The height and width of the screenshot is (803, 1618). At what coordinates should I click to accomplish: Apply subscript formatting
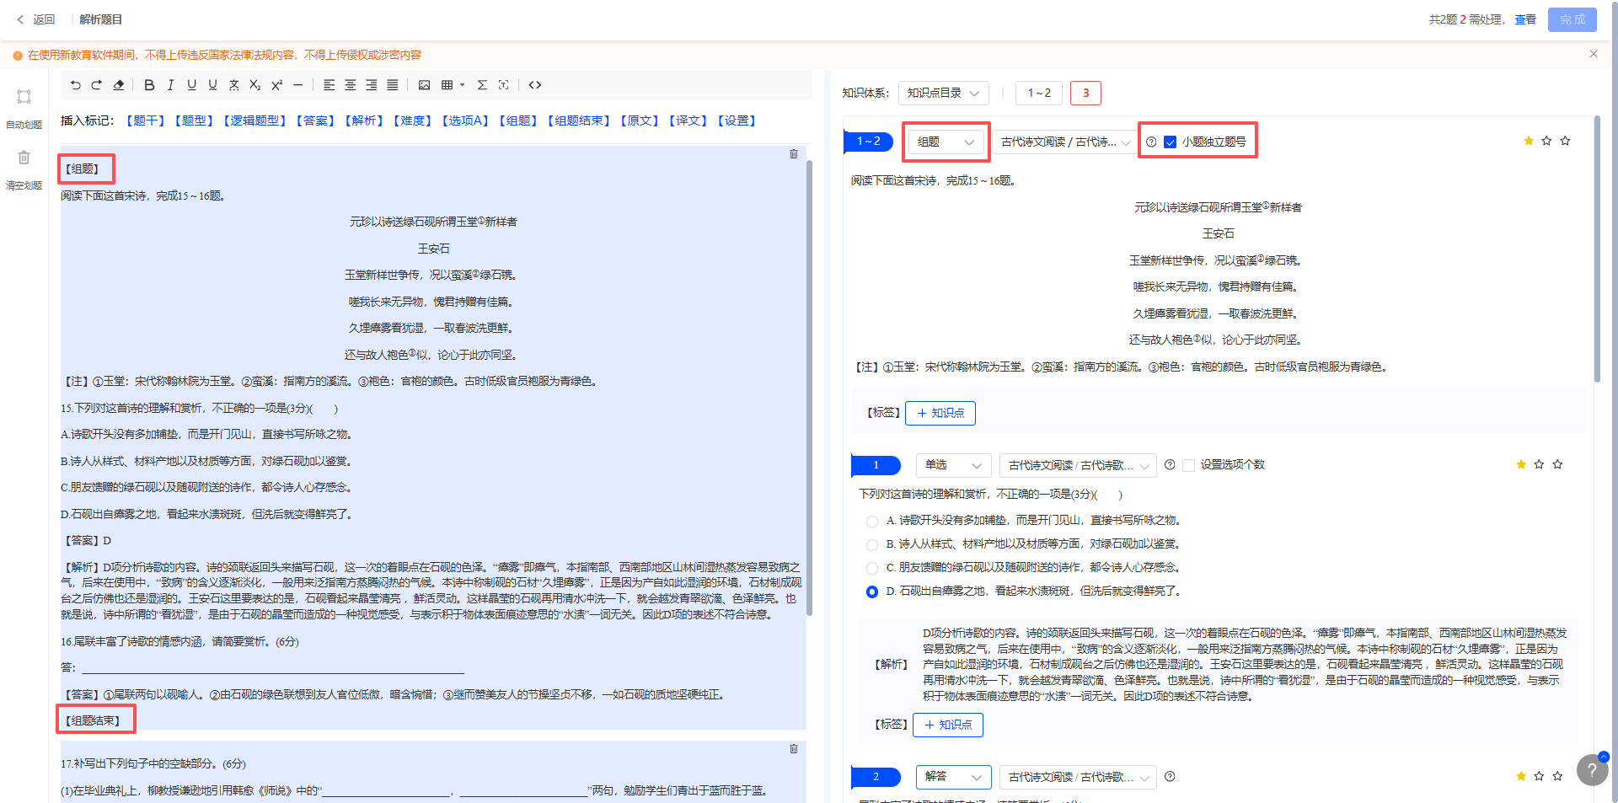pyautogui.click(x=254, y=85)
